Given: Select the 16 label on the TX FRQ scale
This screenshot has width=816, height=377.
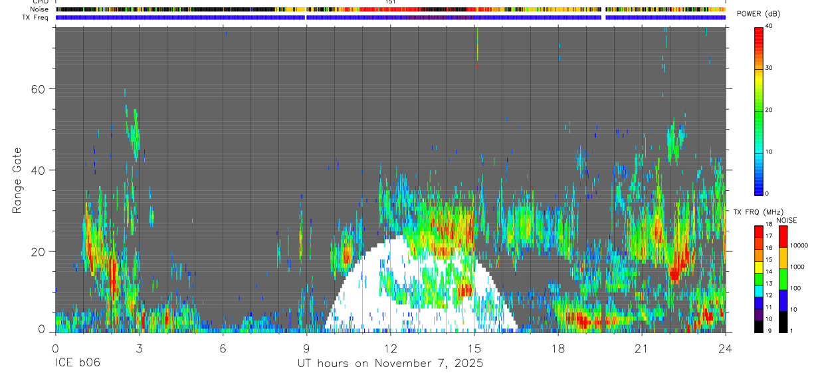Looking at the screenshot, I should click(x=769, y=248).
